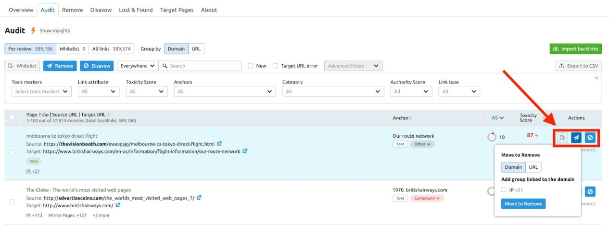Click the disavow icon in first row actions

coord(590,138)
